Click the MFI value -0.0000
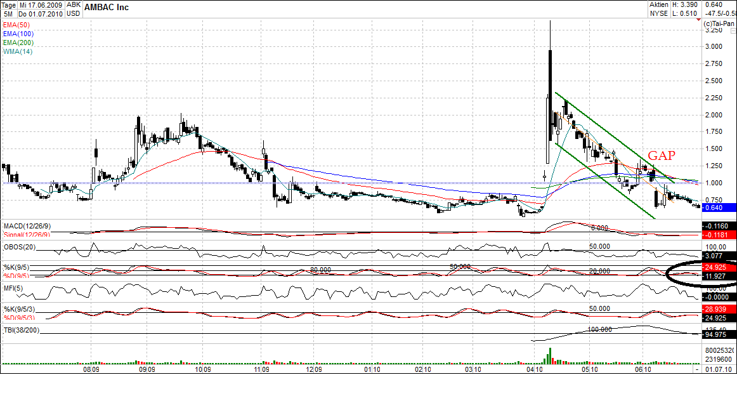This screenshot has height=396, width=737. [719, 297]
